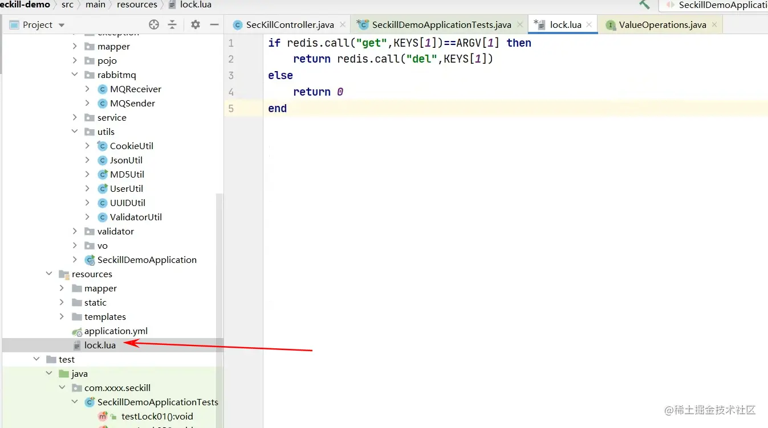Click the SeckillDemoApplication class icon in tree
768x428 pixels.
(90, 260)
